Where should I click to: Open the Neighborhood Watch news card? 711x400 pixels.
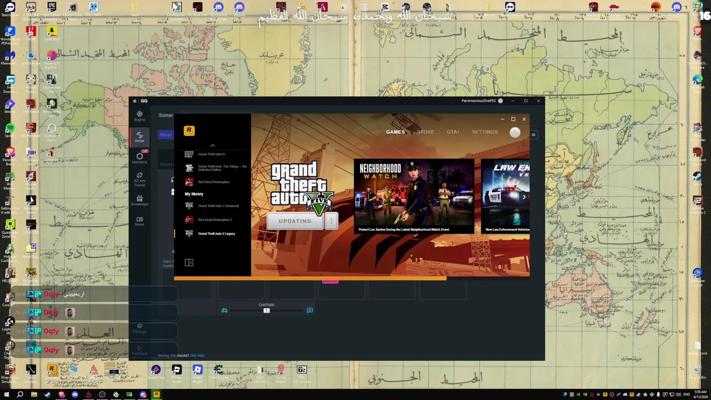pos(414,196)
